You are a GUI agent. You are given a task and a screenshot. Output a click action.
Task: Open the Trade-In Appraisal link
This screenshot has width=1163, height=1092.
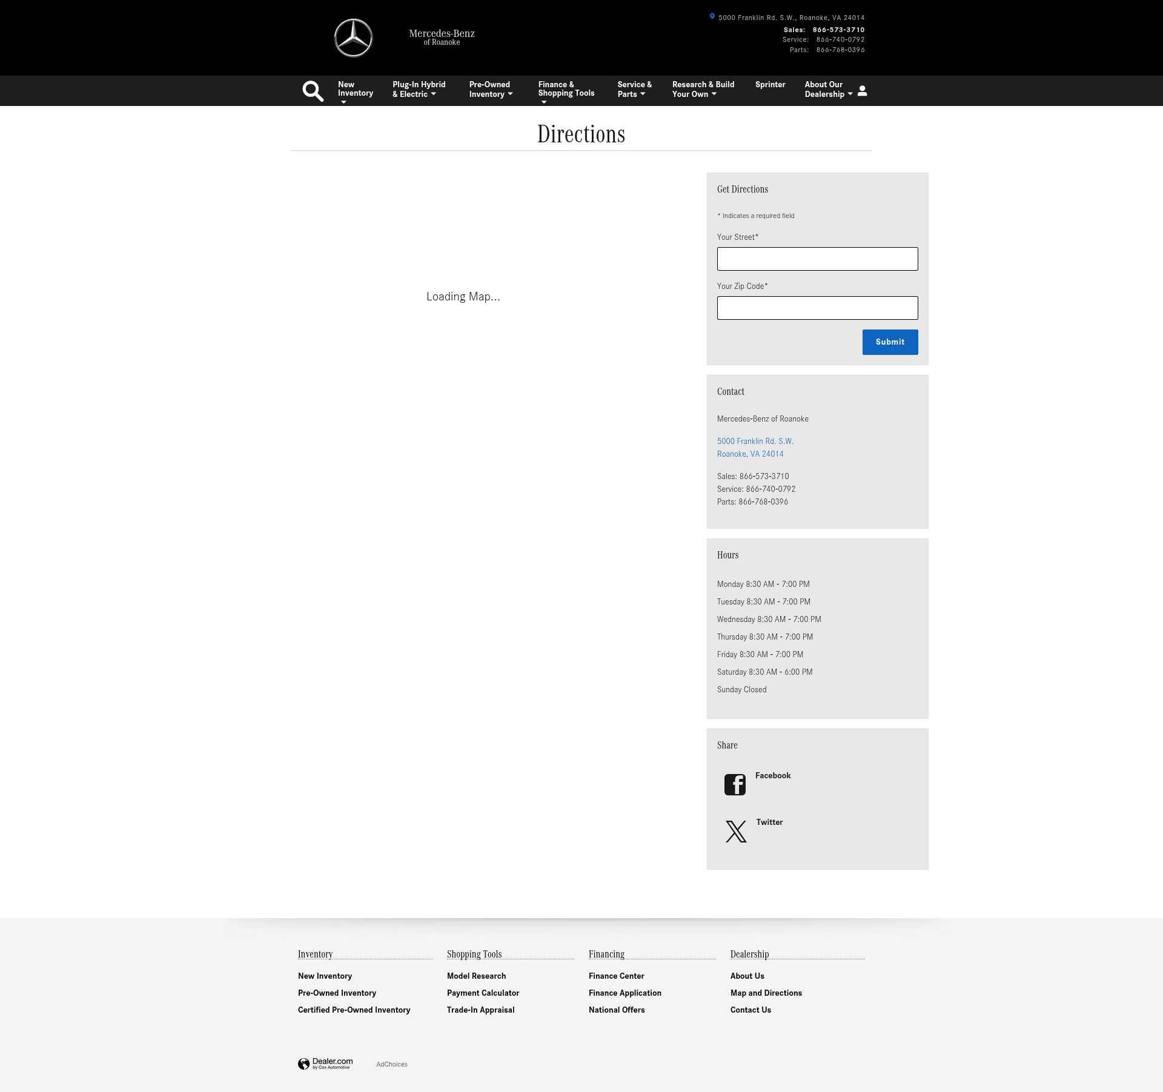click(480, 1010)
